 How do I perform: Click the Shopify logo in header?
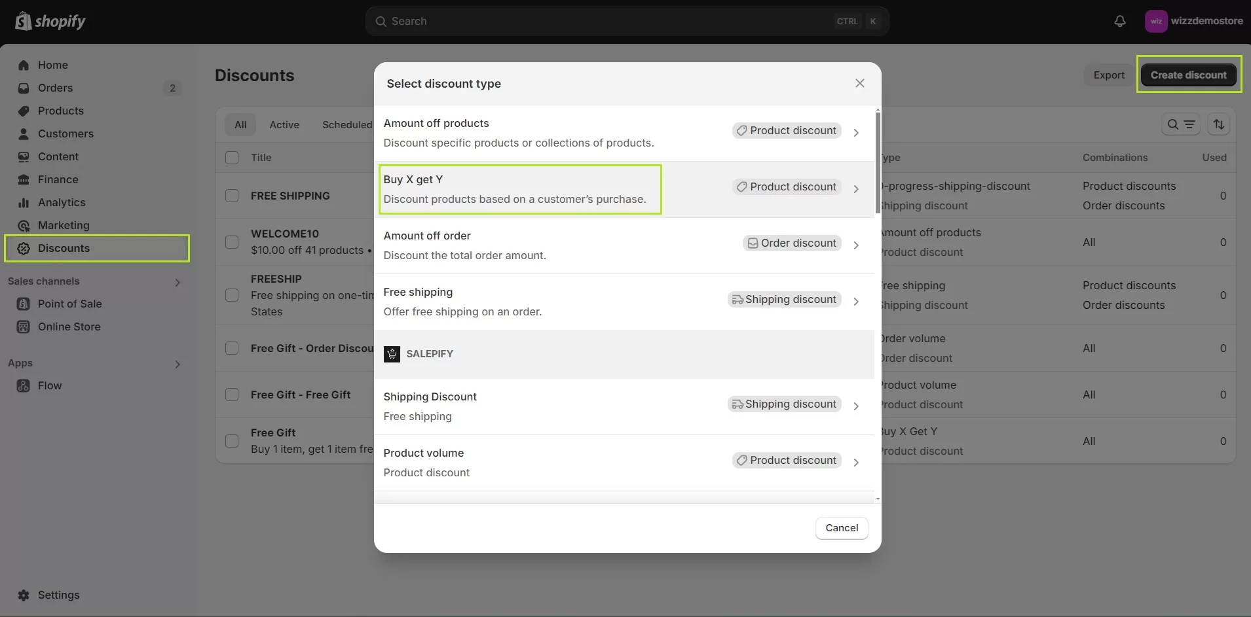point(50,21)
